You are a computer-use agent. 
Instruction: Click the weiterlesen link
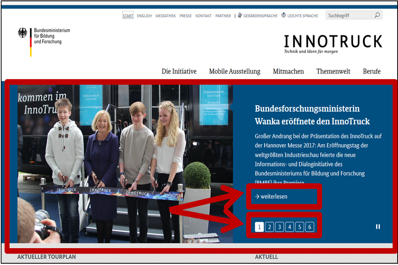[x=271, y=196]
